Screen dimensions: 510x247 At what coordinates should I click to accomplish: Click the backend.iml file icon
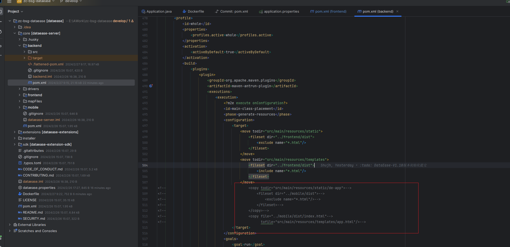(x=30, y=76)
